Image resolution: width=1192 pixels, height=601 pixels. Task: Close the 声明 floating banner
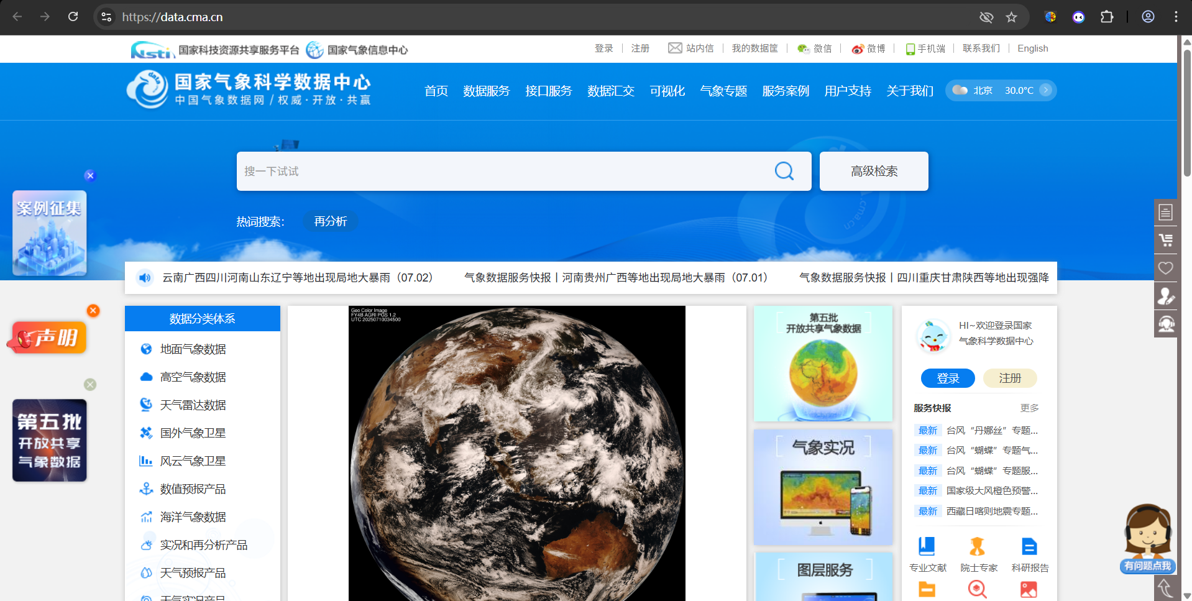coord(93,310)
